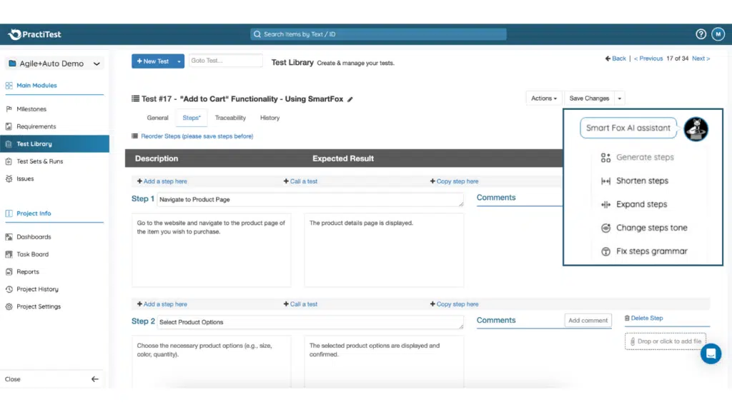Click the Smart Fox mascot icon
732x412 pixels.
pos(696,129)
